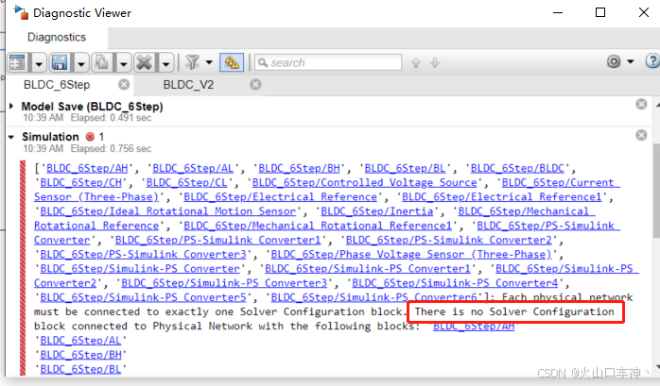Screen dimensions: 660x386
Task: Toggle the grouped warnings button
Action: pyautogui.click(x=232, y=62)
